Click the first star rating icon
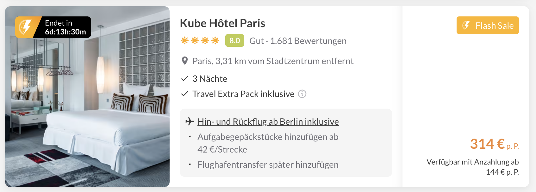The image size is (536, 192). click(x=185, y=40)
